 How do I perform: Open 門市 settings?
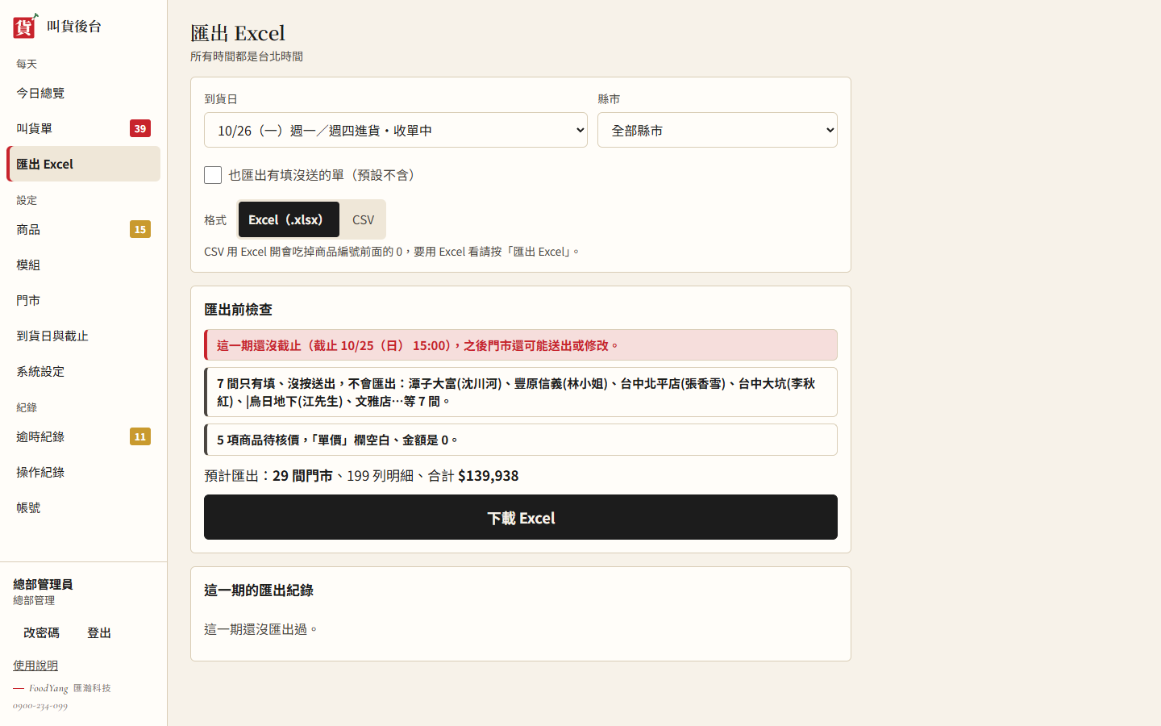[x=83, y=300]
